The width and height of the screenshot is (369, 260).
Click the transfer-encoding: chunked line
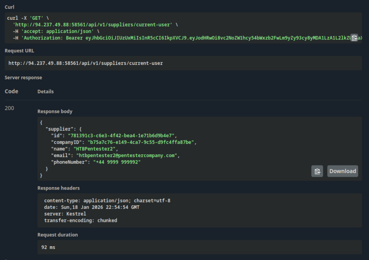pyautogui.click(x=80, y=221)
